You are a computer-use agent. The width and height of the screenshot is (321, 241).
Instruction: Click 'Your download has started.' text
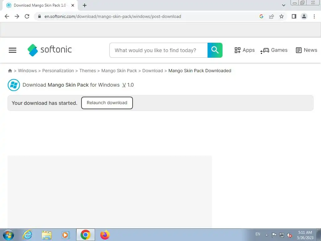(45, 103)
